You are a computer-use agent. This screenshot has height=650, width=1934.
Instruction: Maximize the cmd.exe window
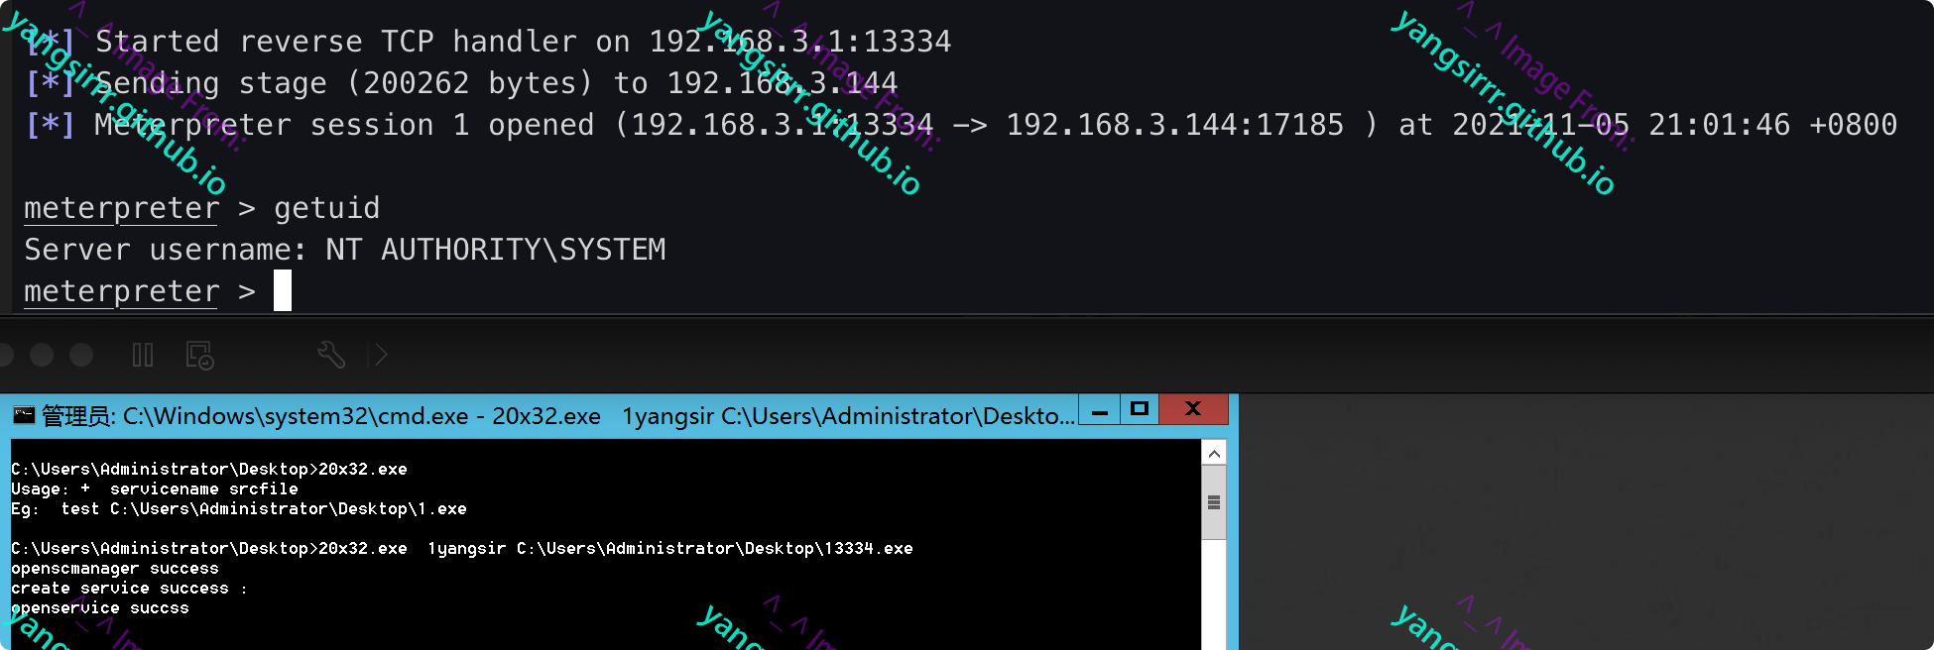pos(1140,409)
